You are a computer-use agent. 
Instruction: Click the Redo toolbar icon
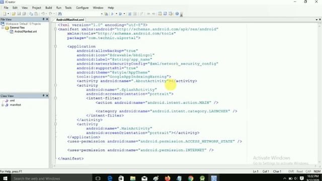tap(50, 14)
